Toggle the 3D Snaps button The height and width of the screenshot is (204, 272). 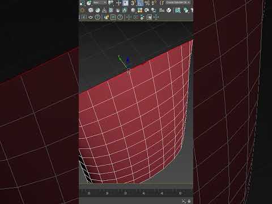click(x=133, y=3)
